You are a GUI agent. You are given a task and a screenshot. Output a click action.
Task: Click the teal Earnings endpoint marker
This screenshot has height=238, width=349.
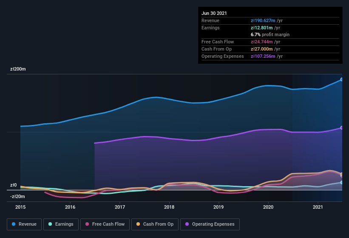342,182
